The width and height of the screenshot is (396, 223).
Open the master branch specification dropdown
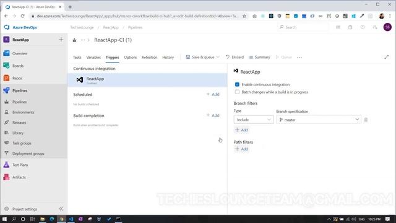click(x=319, y=120)
